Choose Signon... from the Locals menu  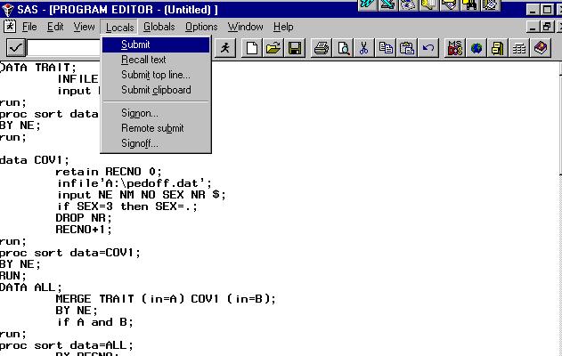156,113
